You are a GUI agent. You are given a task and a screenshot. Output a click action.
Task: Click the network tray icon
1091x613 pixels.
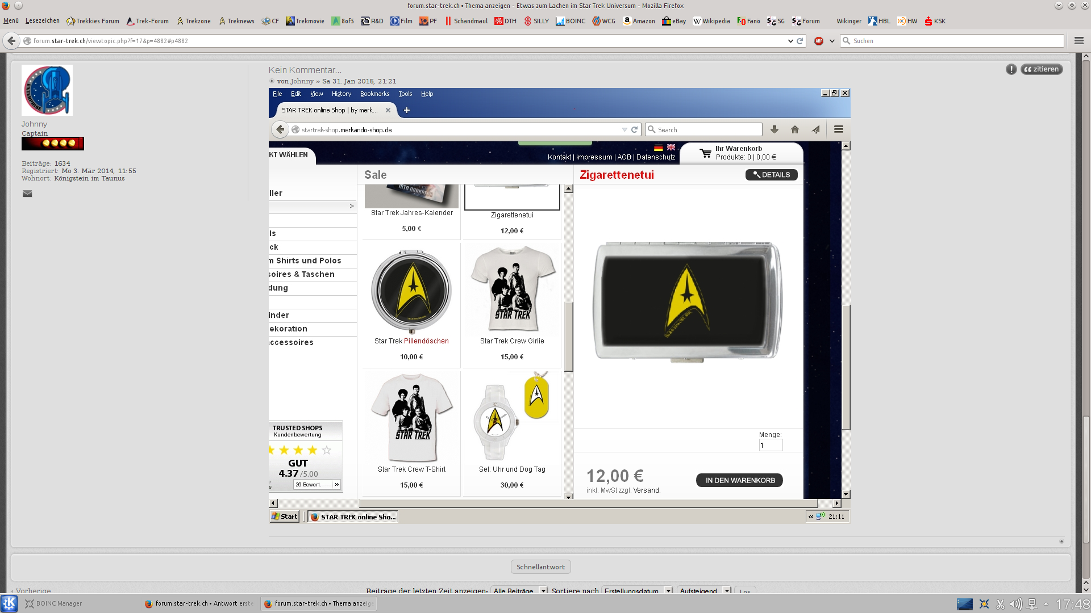click(1032, 604)
